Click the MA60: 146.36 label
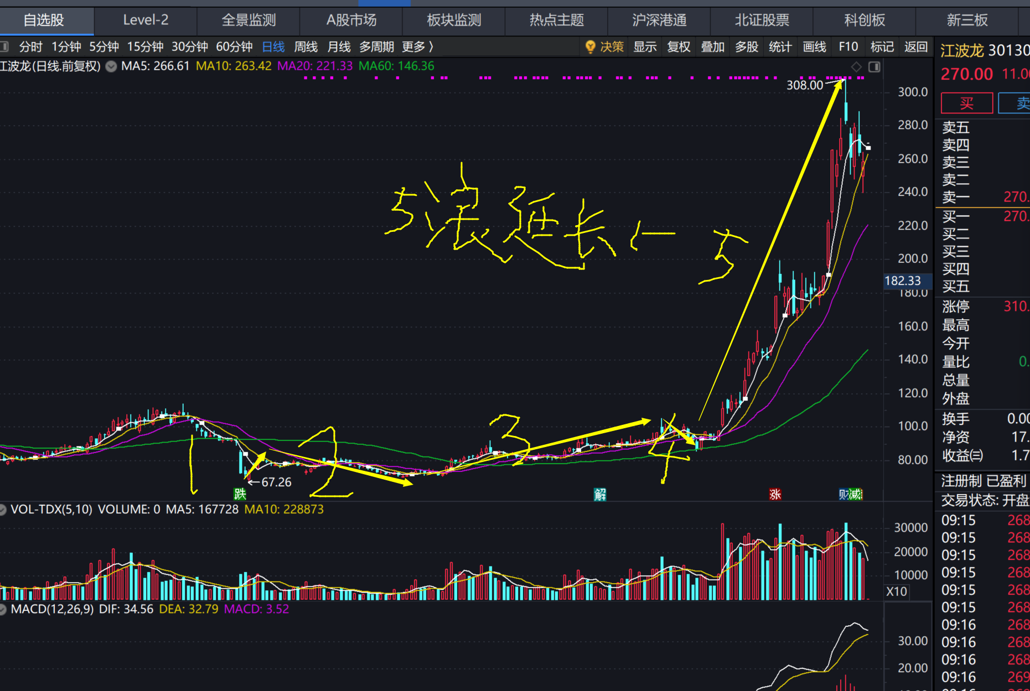Viewport: 1030px width, 691px height. (396, 66)
